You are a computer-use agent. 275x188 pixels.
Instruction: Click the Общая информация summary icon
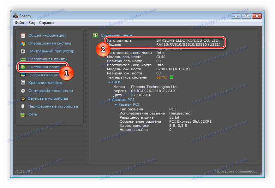click(x=23, y=36)
